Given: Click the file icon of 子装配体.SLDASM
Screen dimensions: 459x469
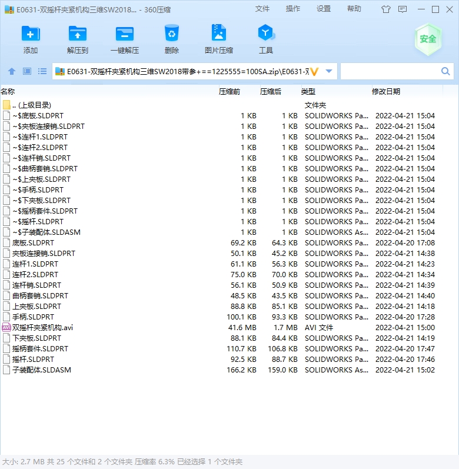Looking at the screenshot, I should pos(6,370).
